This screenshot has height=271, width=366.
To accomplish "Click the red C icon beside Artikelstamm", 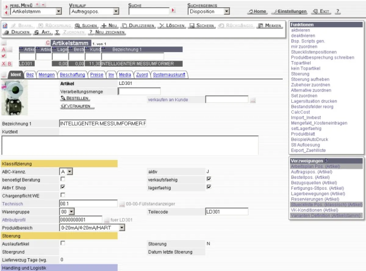I will 48,43.
